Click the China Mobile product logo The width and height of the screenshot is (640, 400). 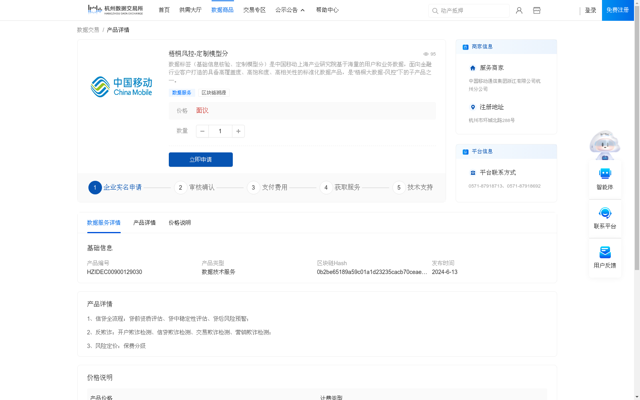(121, 87)
